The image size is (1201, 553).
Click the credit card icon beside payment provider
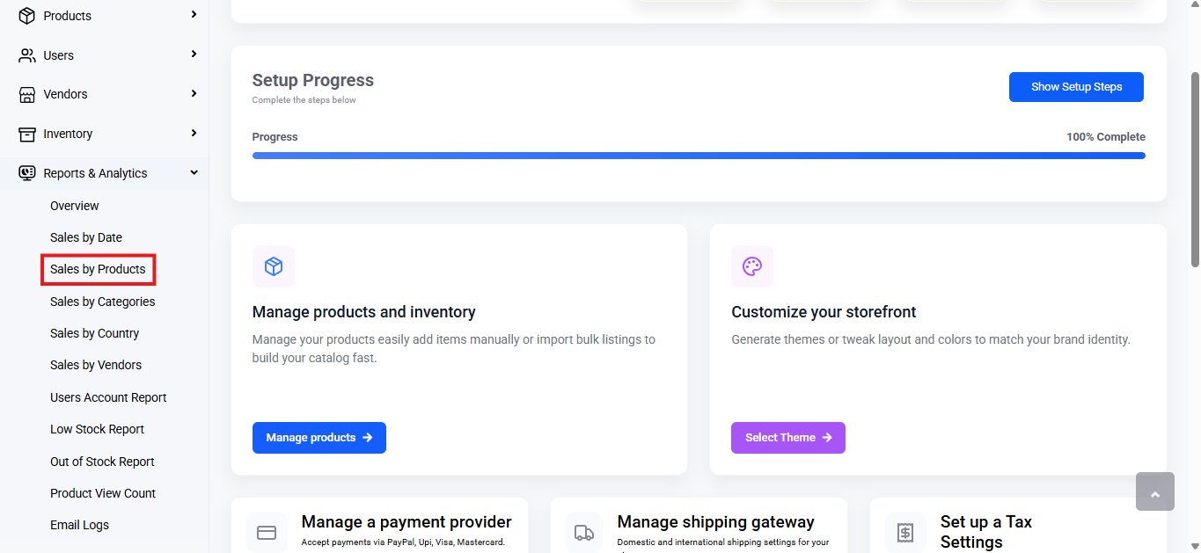click(267, 533)
